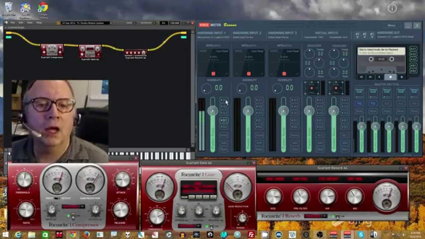Open FileZilla from the taskbar

click(251, 235)
